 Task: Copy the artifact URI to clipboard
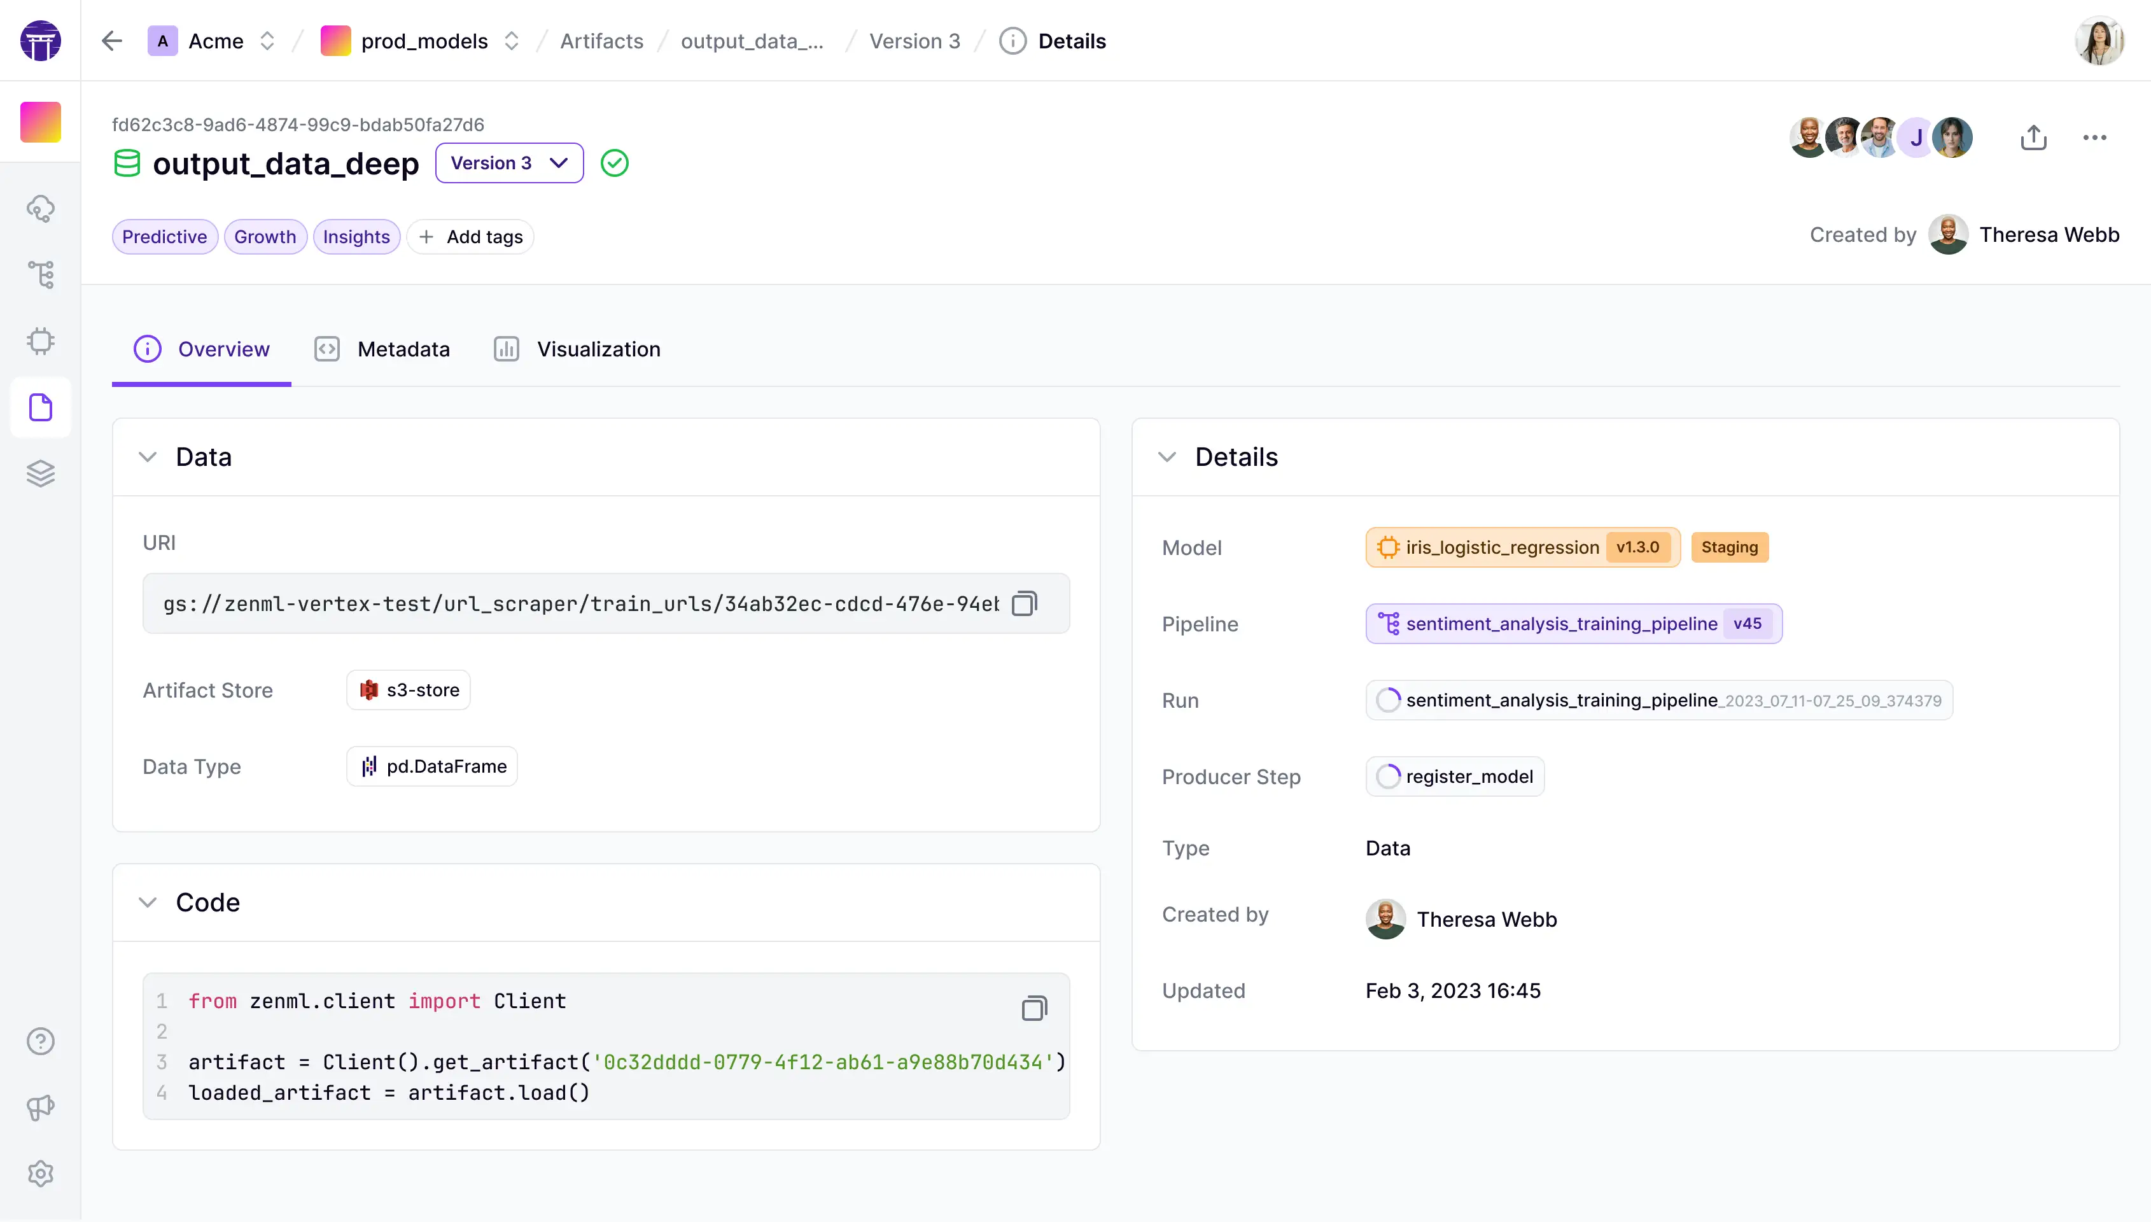pos(1025,603)
